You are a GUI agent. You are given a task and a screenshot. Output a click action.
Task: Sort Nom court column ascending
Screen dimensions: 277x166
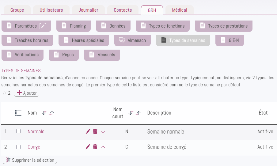(138, 113)
